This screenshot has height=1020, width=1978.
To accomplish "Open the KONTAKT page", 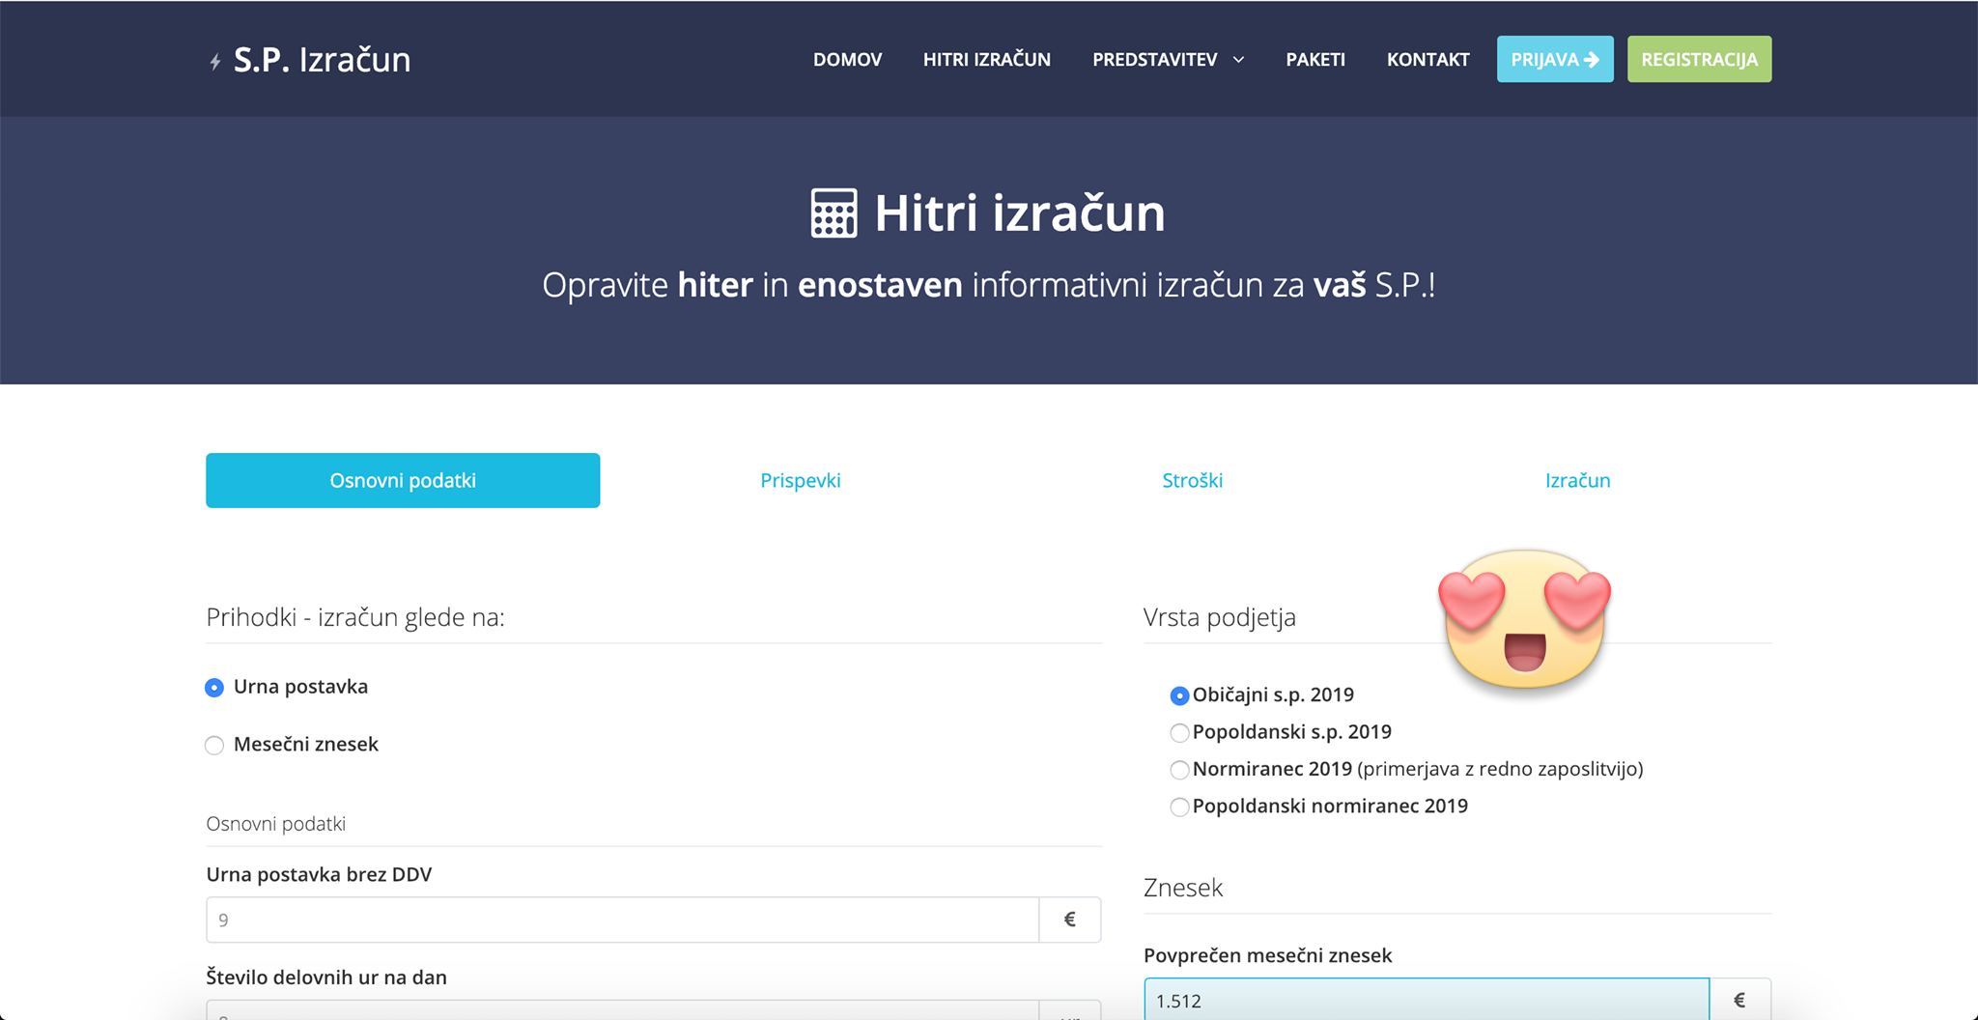I will click(x=1427, y=60).
